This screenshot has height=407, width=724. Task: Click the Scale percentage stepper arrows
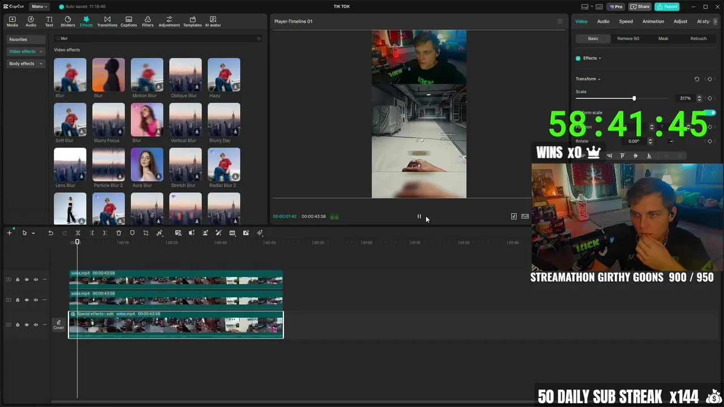699,98
